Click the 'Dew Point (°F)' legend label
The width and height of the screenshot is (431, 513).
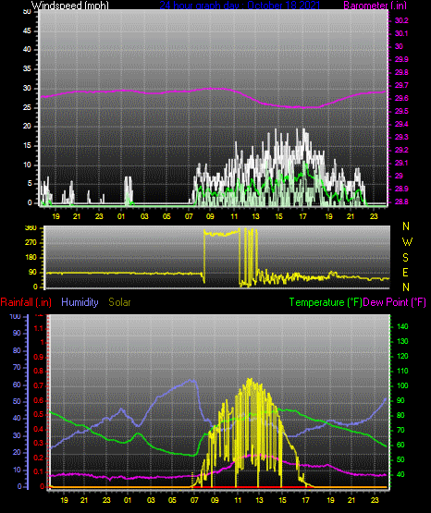click(395, 302)
